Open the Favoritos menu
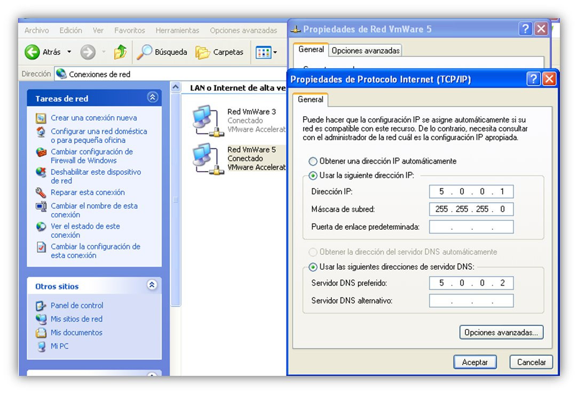578x394 pixels. pyautogui.click(x=129, y=30)
